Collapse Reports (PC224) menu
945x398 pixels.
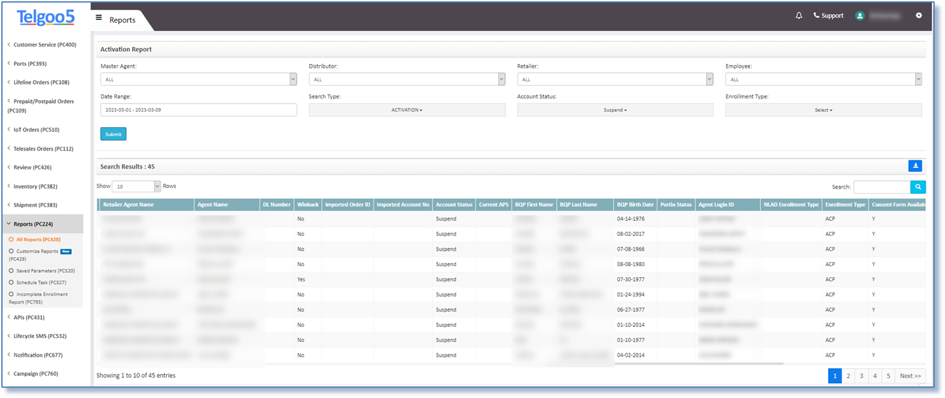pos(41,224)
